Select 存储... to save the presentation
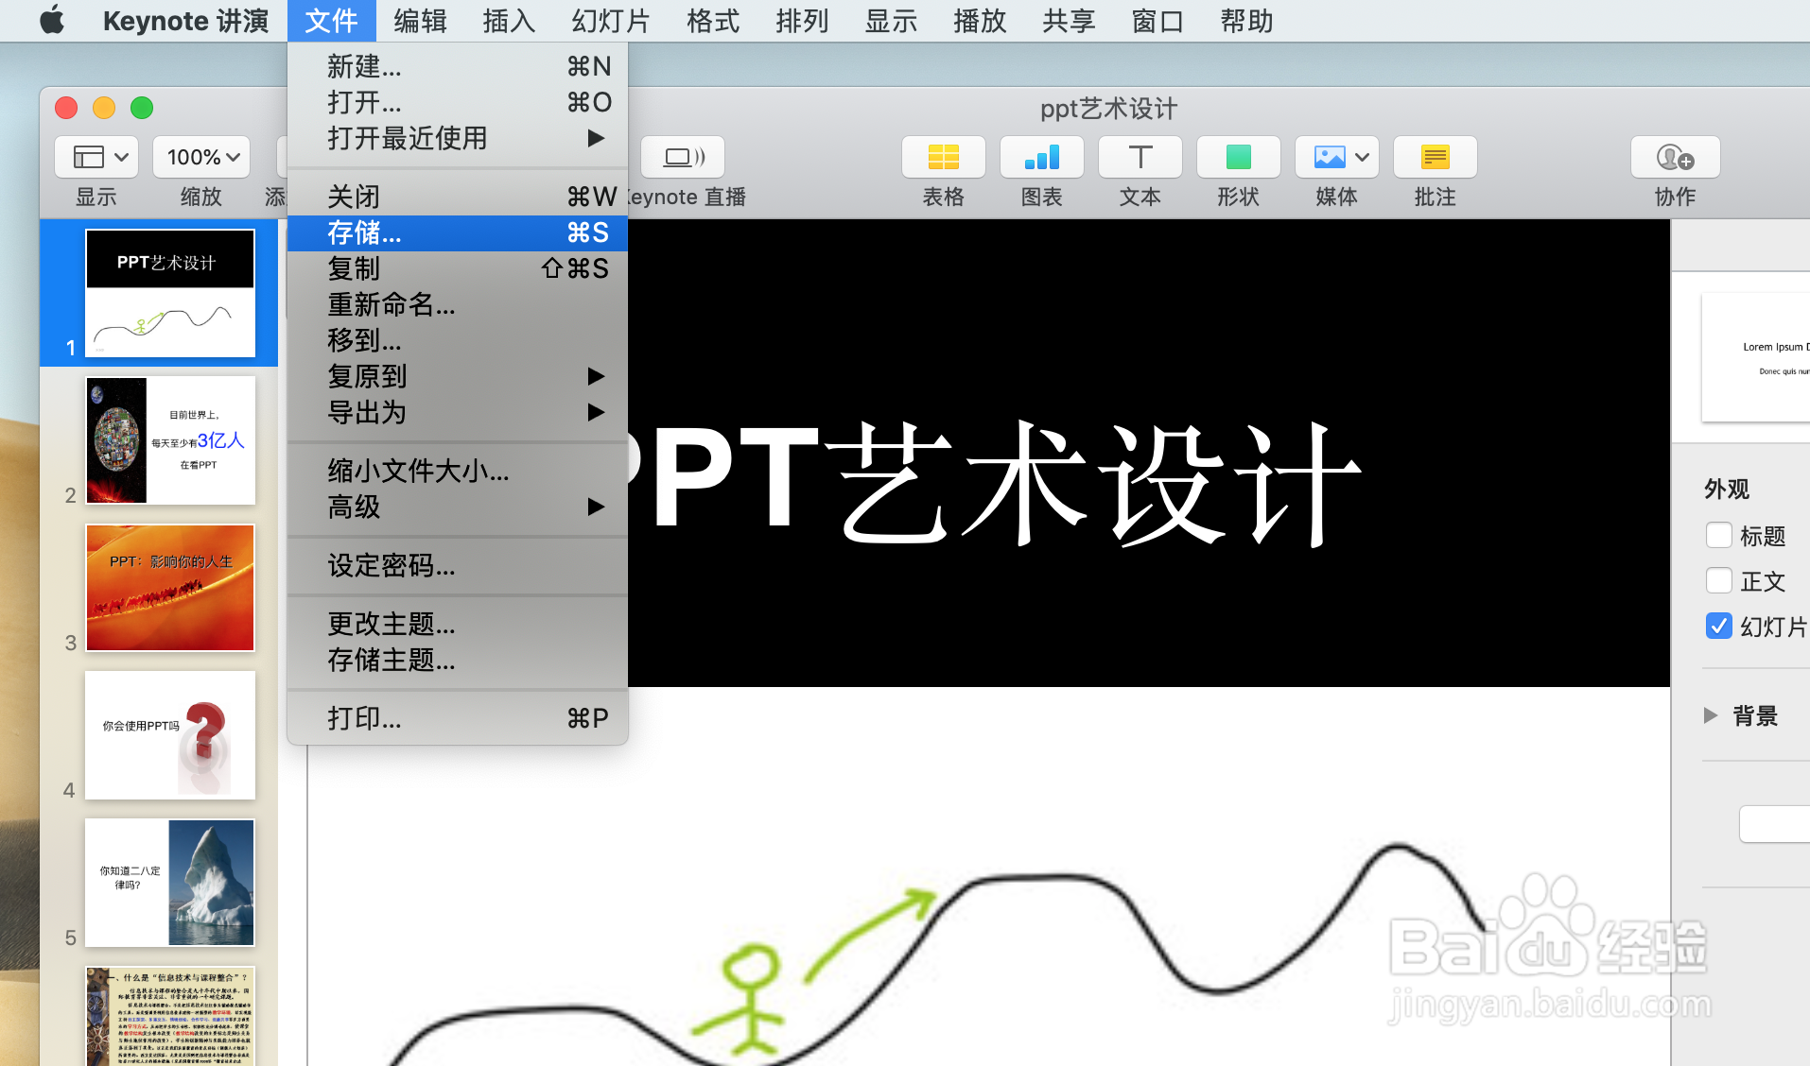Screen dimensions: 1810x1066 [x=458, y=232]
